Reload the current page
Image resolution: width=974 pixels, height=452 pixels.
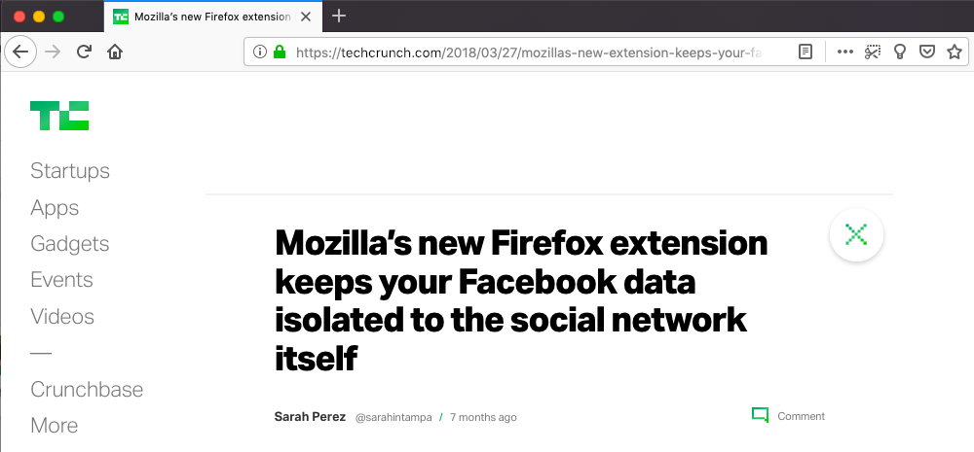coord(84,52)
